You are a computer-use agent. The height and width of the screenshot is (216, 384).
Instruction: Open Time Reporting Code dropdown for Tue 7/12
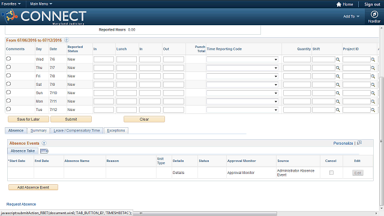(242, 110)
